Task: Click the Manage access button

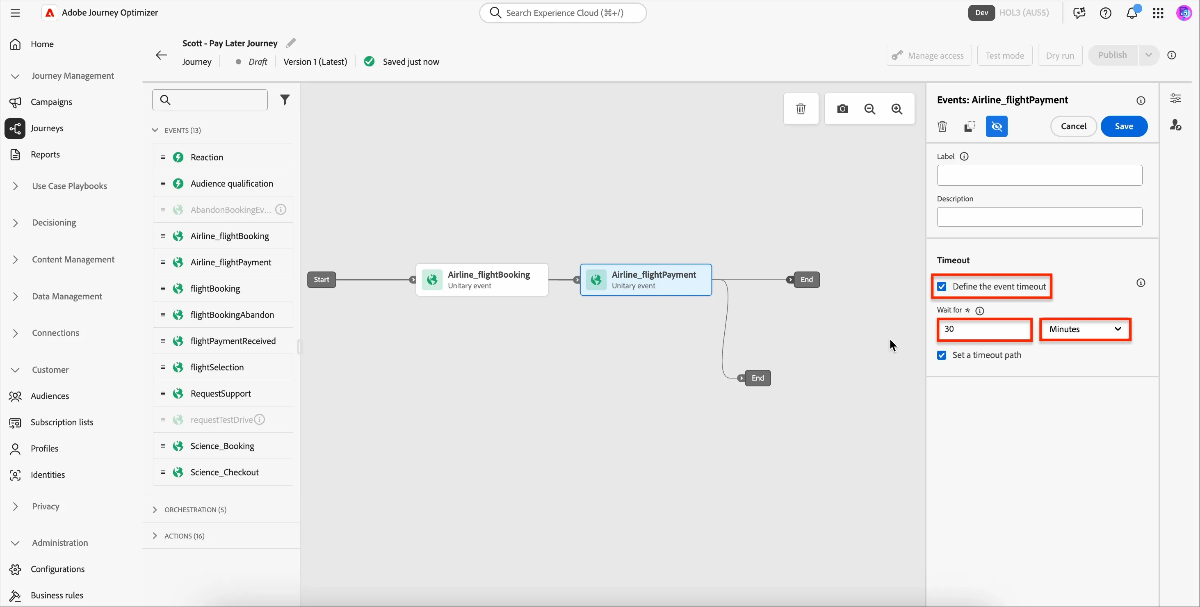Action: [929, 55]
